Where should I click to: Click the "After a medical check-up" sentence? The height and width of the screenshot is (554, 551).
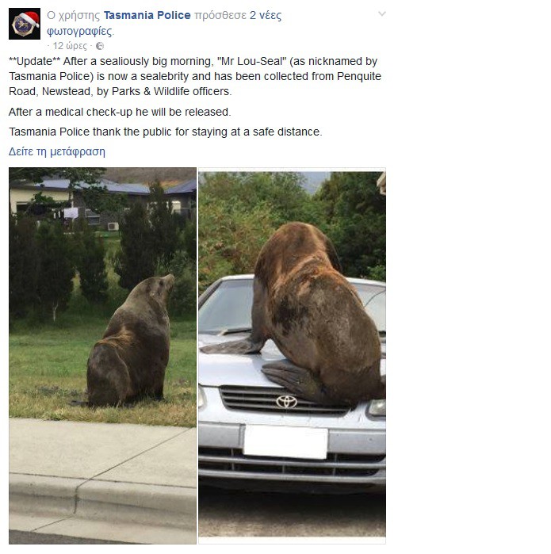coord(120,112)
